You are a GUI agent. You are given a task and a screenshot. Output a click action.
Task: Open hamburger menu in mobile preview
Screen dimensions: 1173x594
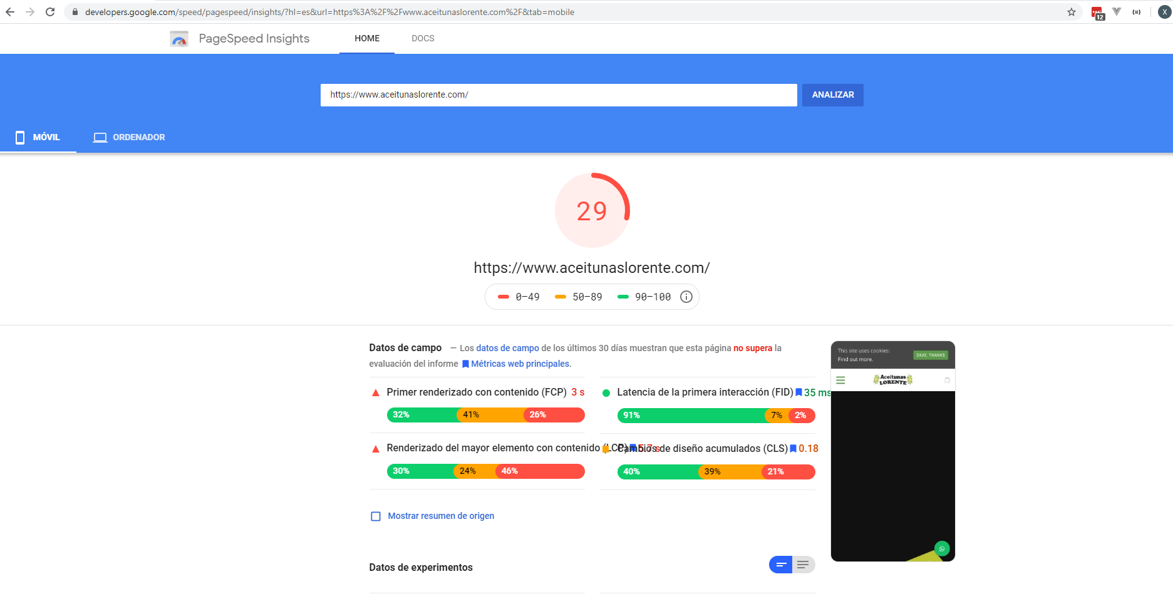(x=840, y=380)
